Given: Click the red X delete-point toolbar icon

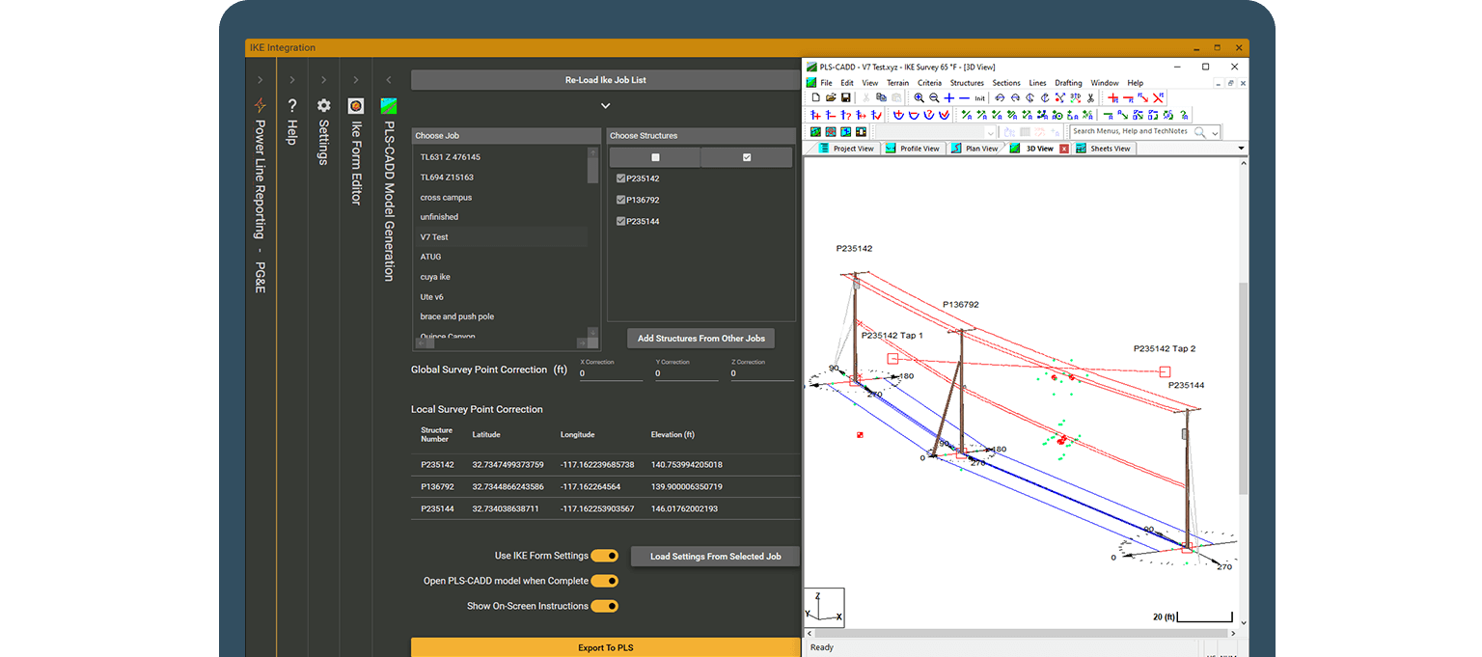Looking at the screenshot, I should tap(1158, 97).
